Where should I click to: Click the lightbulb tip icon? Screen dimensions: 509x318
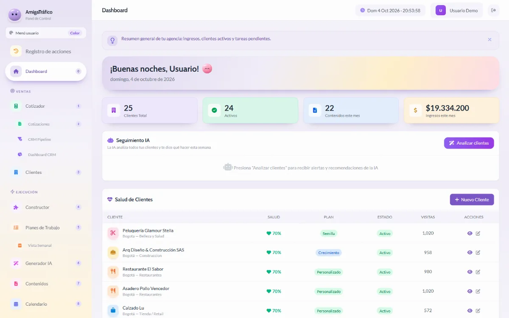tap(112, 40)
